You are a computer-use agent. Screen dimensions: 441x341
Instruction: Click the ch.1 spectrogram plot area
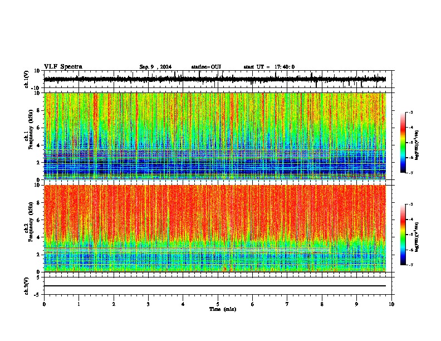(x=215, y=136)
